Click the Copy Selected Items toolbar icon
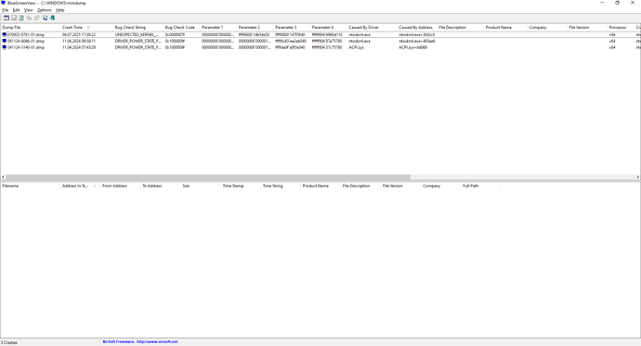641x346 pixels. (x=29, y=18)
